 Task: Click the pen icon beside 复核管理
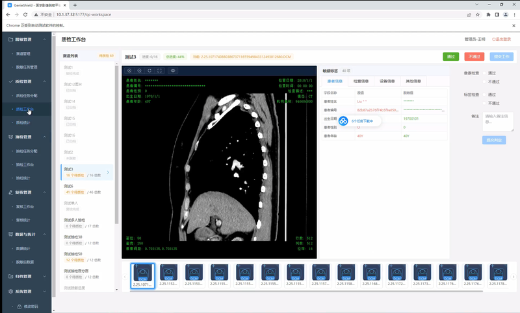[10, 192]
